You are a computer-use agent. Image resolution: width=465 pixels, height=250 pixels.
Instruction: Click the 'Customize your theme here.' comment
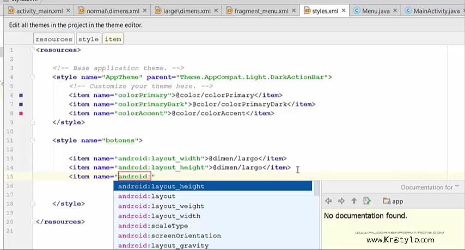[141, 86]
